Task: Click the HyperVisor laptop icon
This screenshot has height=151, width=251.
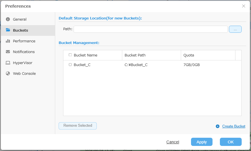Action: tap(8, 63)
